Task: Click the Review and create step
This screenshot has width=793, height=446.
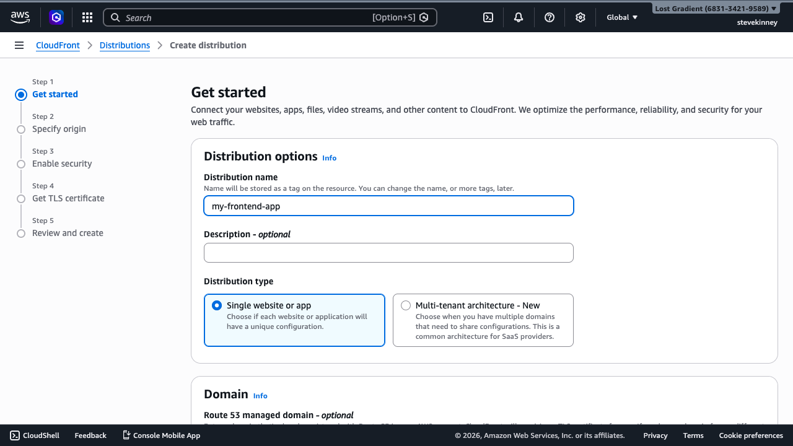Action: pos(68,233)
